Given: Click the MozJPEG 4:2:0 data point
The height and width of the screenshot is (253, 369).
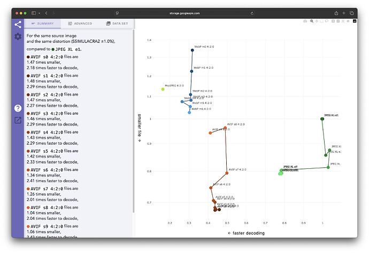Looking at the screenshot, I should [163, 89].
